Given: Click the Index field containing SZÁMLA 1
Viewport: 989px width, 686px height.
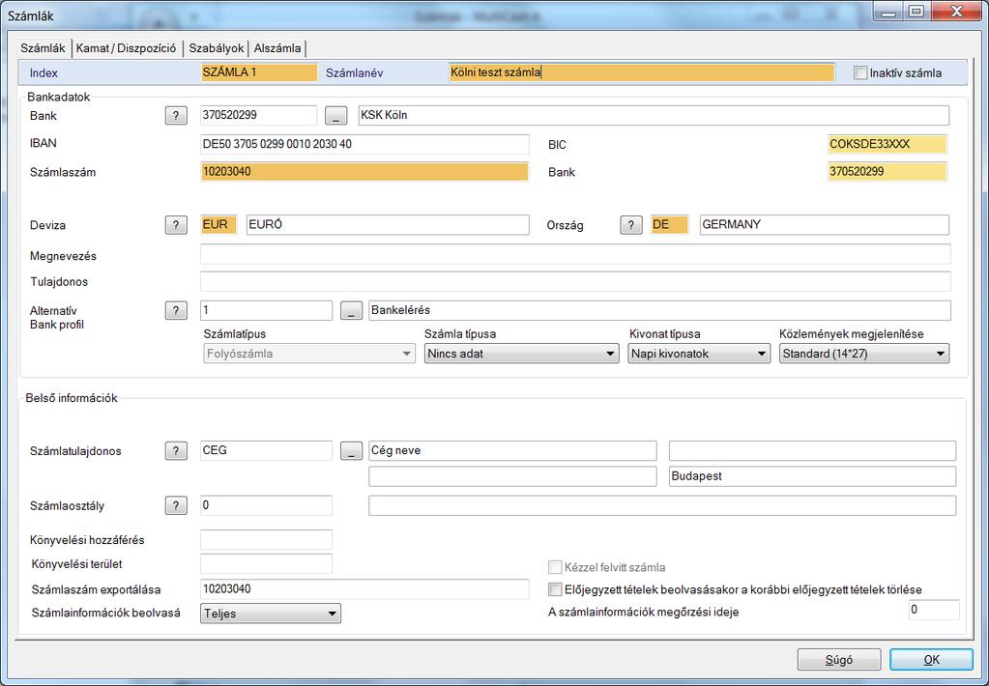Looking at the screenshot, I should coord(259,72).
